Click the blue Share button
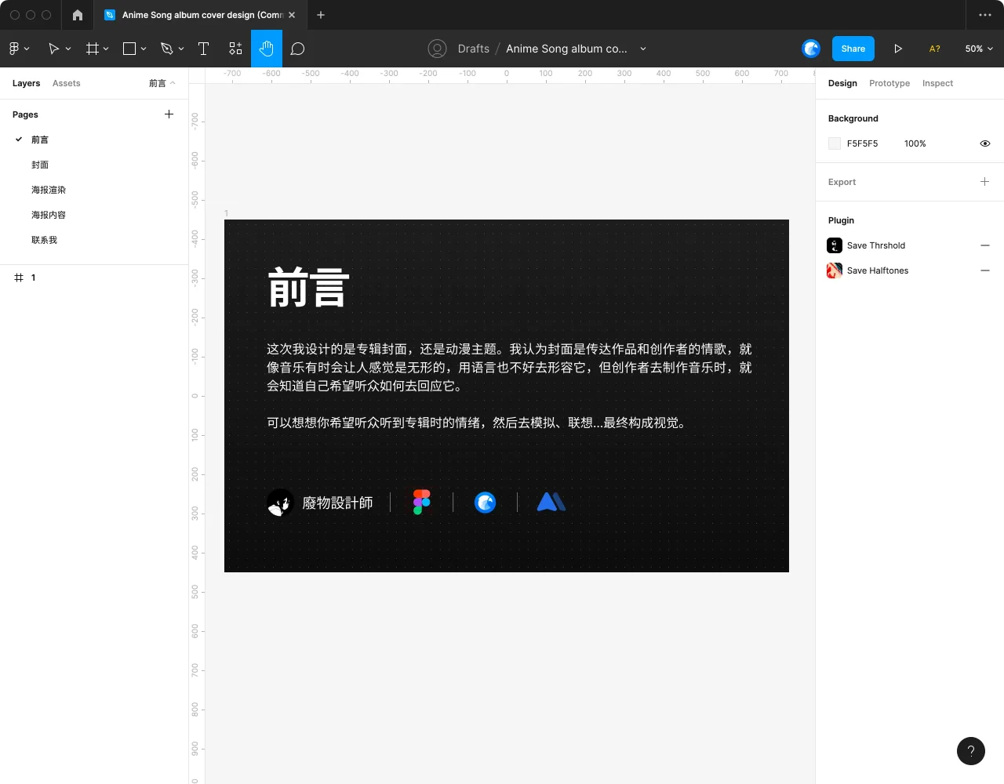Screen dimensions: 1004x784 click(853, 49)
